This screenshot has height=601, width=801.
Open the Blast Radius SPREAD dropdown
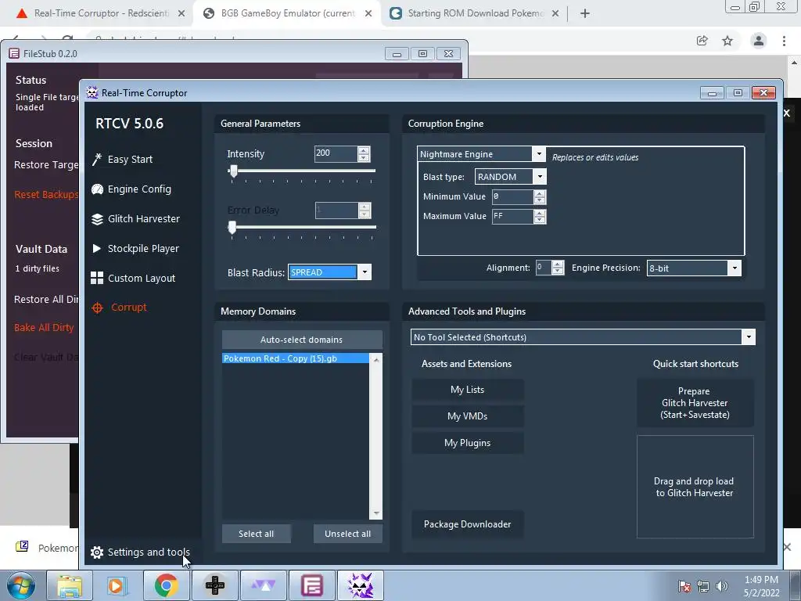pos(365,272)
